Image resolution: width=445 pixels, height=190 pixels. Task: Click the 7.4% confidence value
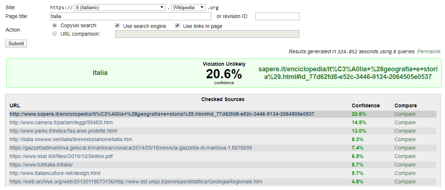pos(358,148)
